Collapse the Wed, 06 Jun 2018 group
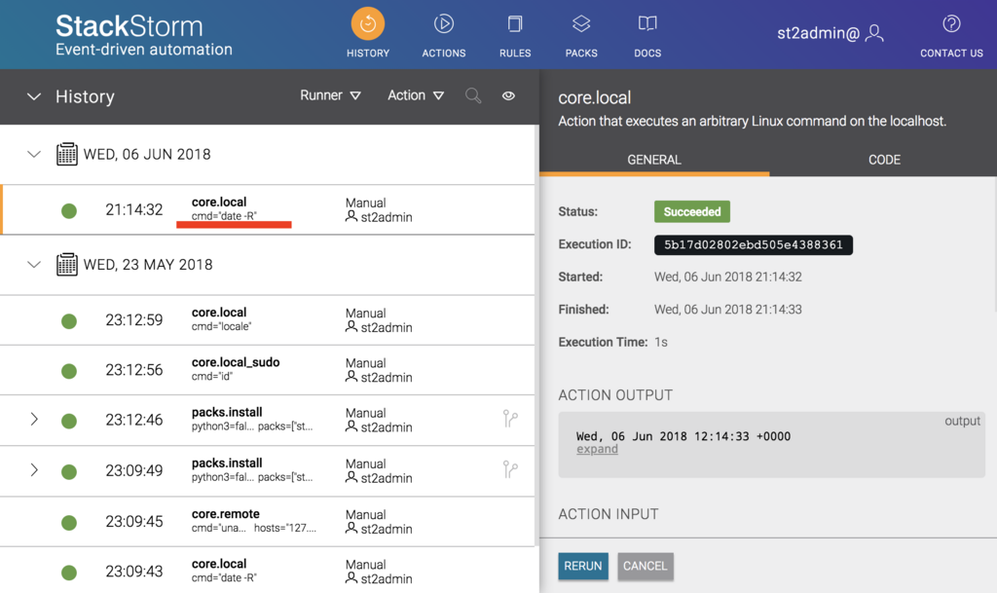This screenshot has width=997, height=593. (34, 155)
